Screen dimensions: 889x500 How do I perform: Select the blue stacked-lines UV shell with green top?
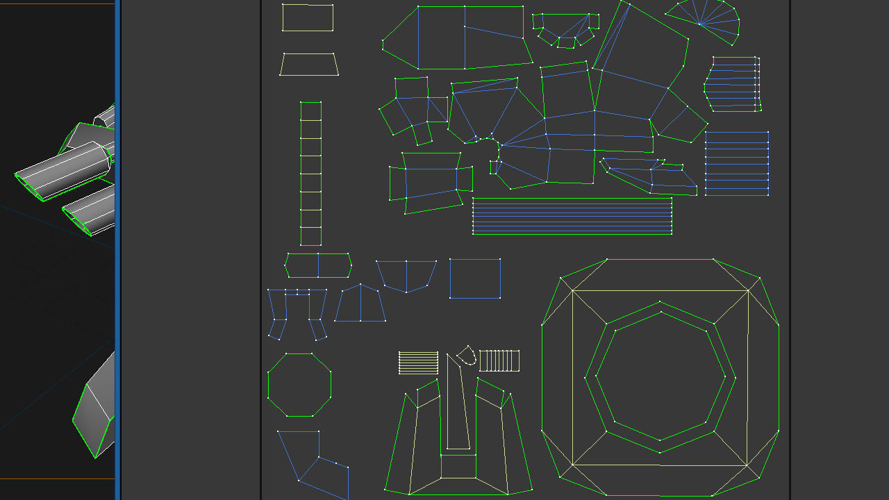[x=737, y=163]
